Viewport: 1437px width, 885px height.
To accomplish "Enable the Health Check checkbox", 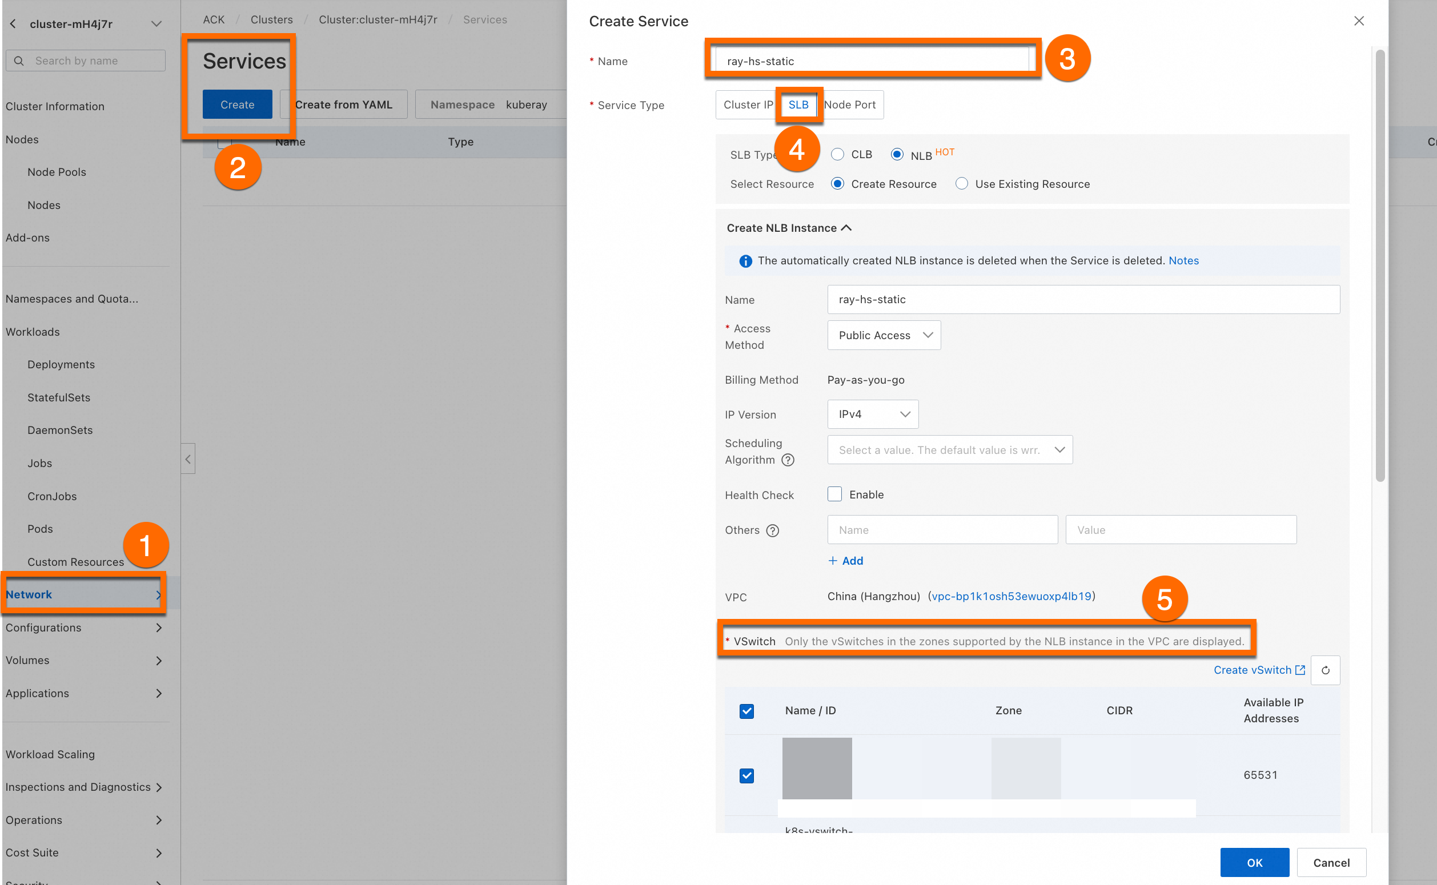I will [834, 494].
